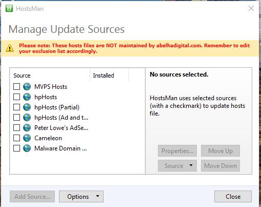
Task: Enable the MVPS Hosts checkbox
Action: (x=16, y=87)
